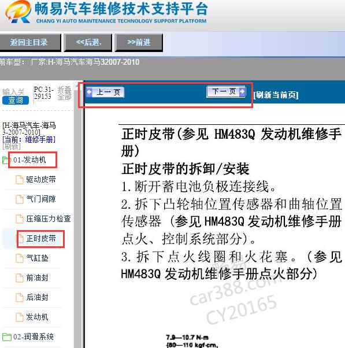The height and width of the screenshot is (348, 345).
Task: Open previous page with 上一页
Action: point(105,92)
